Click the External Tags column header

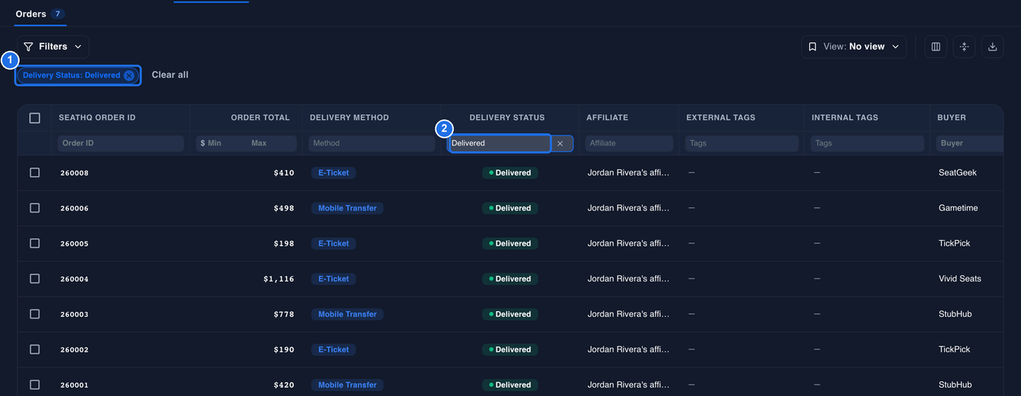click(721, 118)
